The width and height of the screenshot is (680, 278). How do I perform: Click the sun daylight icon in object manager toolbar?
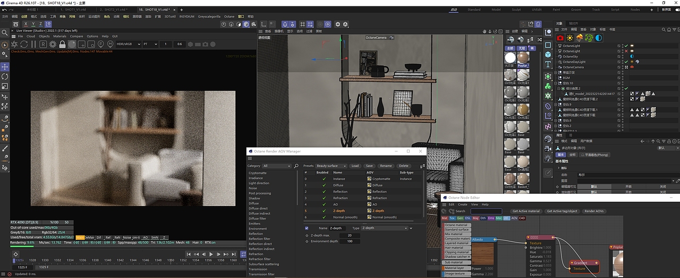(569, 38)
